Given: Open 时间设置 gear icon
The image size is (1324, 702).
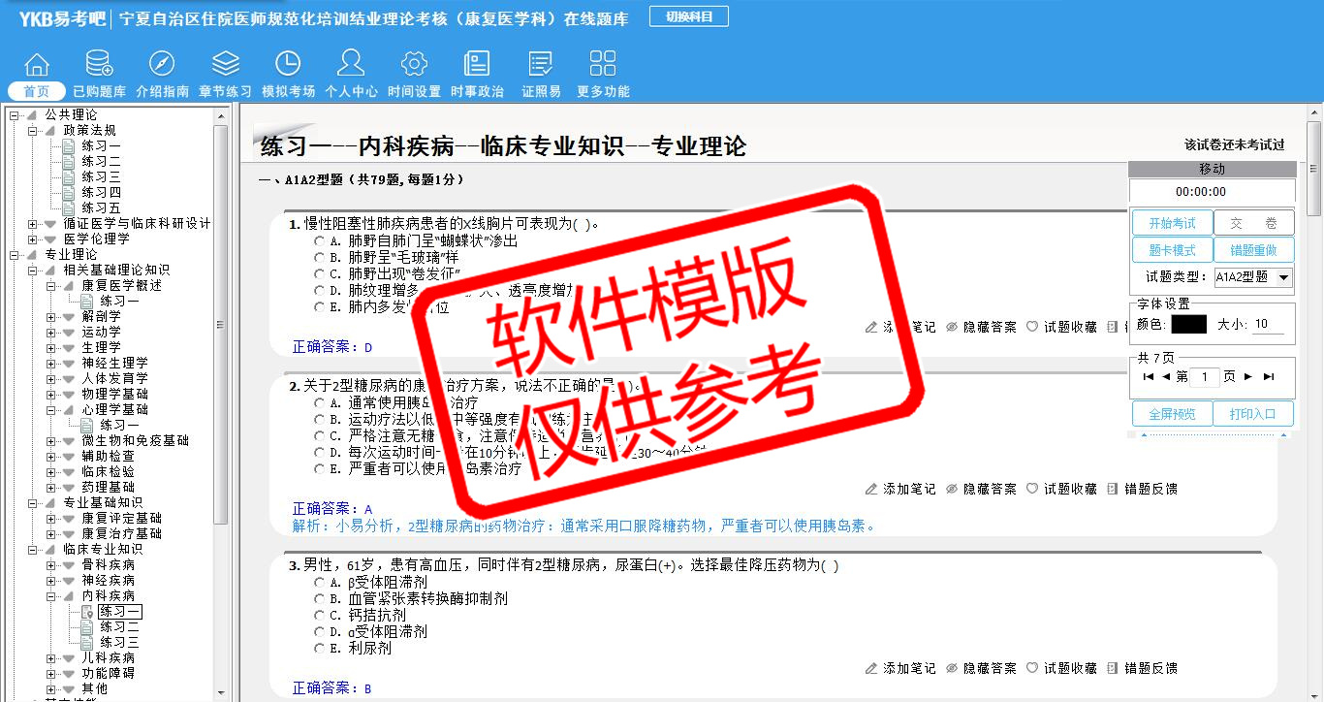Looking at the screenshot, I should point(414,65).
